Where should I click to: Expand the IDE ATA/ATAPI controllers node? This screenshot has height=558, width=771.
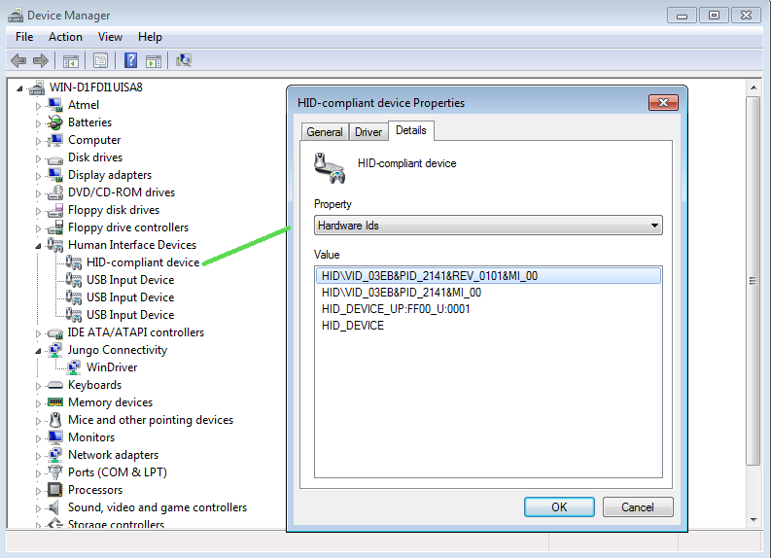38,333
